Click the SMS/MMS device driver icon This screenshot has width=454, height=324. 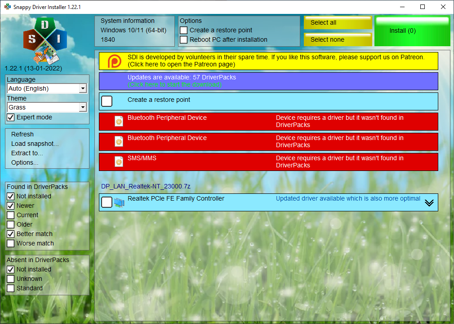119,162
